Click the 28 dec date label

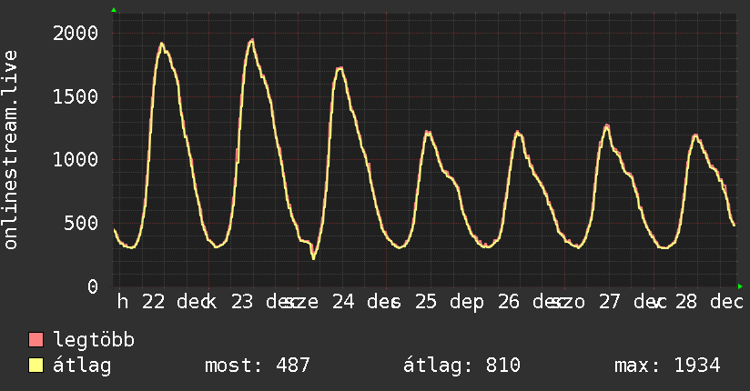709,302
